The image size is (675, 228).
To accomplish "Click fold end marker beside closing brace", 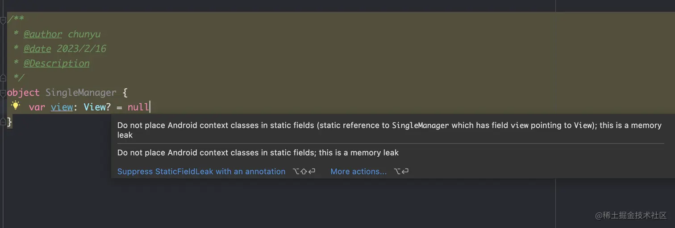I will pos(3,122).
